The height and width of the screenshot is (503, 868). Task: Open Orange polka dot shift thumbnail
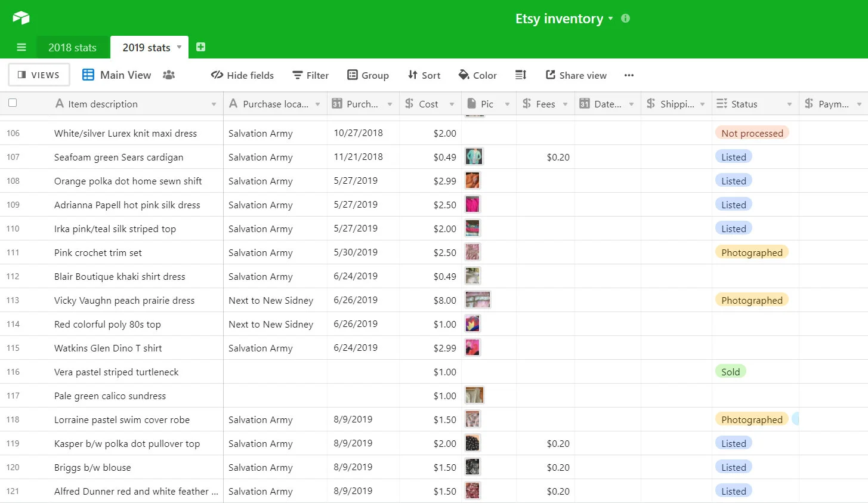472,180
